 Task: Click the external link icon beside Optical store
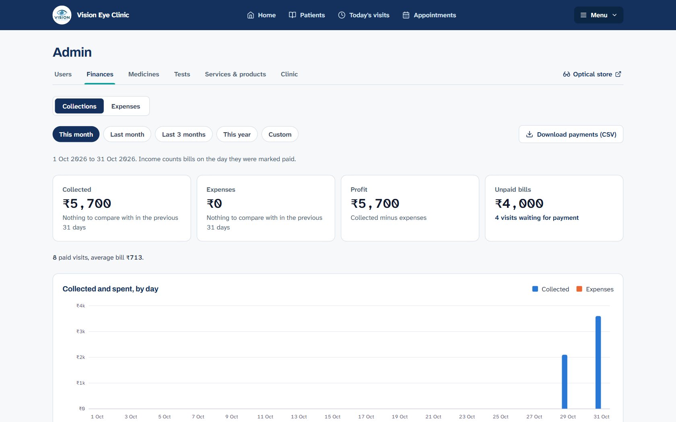[618, 74]
